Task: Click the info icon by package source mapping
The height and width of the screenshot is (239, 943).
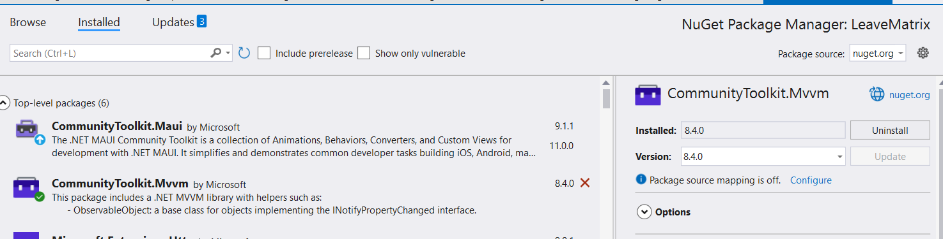Action: [x=641, y=180]
